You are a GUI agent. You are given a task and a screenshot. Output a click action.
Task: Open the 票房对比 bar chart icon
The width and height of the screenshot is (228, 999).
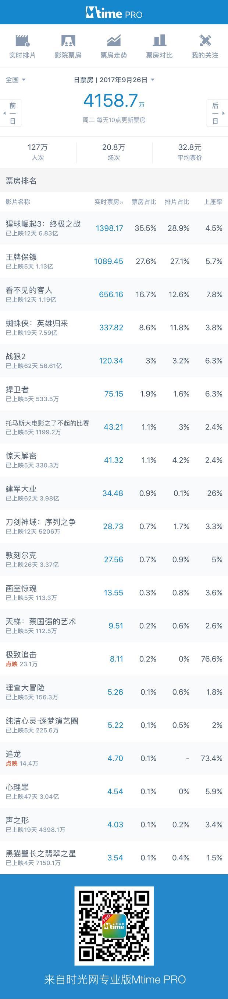[159, 40]
